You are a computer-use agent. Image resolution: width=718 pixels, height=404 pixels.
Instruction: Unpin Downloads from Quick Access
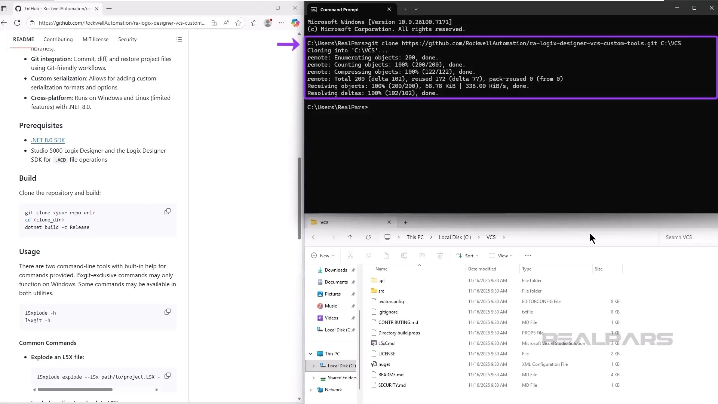(353, 270)
